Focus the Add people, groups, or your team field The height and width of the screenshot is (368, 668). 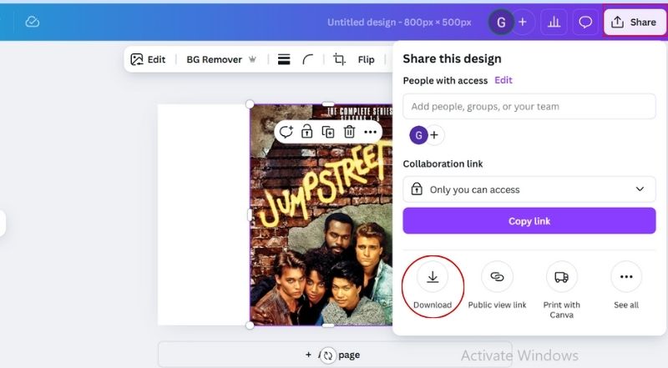click(529, 107)
